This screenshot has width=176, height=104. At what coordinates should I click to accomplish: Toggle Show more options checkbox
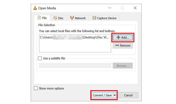[36, 88]
